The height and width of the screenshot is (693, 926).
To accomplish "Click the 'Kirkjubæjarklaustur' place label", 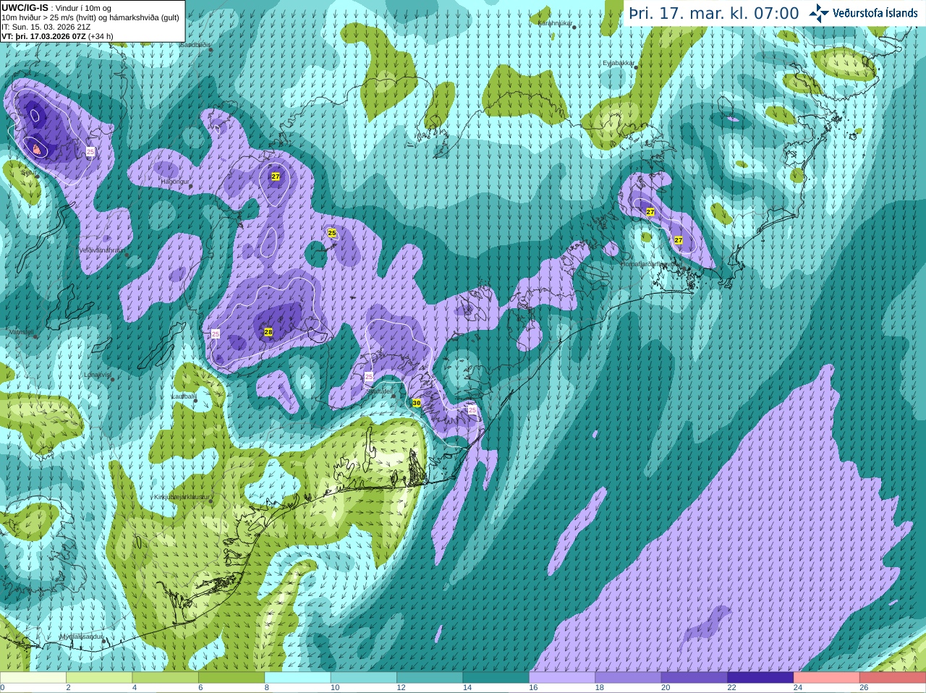I will [x=182, y=497].
